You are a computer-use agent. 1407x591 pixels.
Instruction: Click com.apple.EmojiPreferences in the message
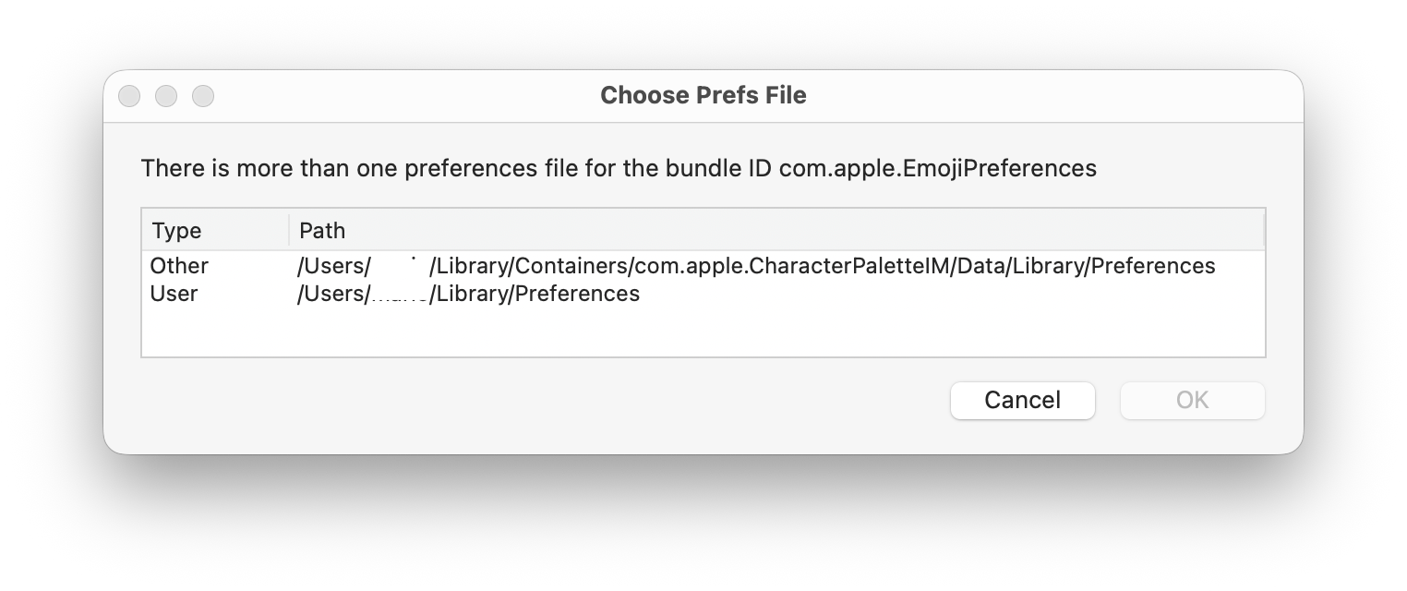click(x=937, y=168)
